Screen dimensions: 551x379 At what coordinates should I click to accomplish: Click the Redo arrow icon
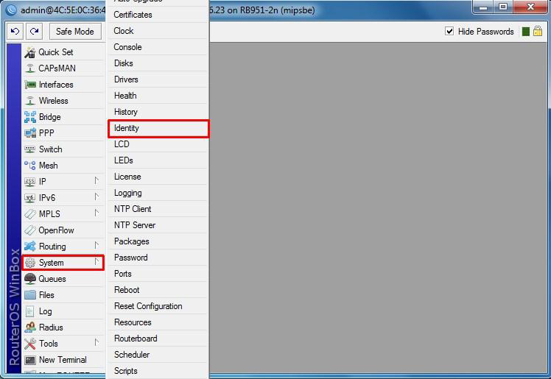(x=34, y=32)
